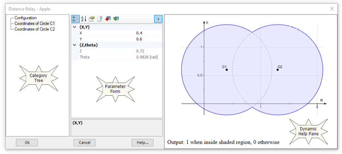The height and width of the screenshot is (154, 342).
Task: Click the Z value 0.72 field
Action: [149, 51]
